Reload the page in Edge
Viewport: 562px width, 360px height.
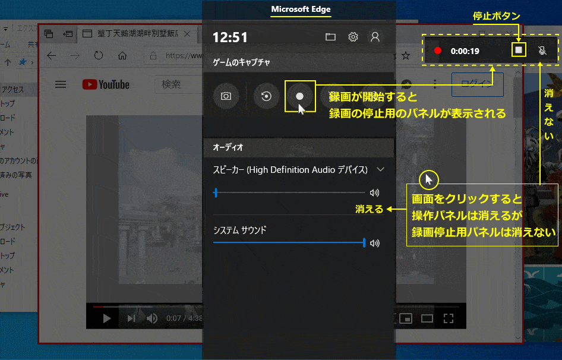99,56
